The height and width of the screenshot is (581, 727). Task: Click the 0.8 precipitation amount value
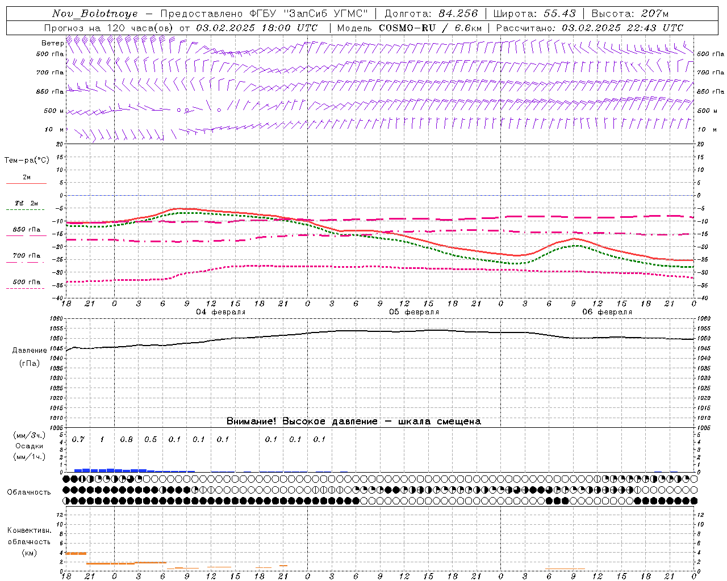pos(127,440)
